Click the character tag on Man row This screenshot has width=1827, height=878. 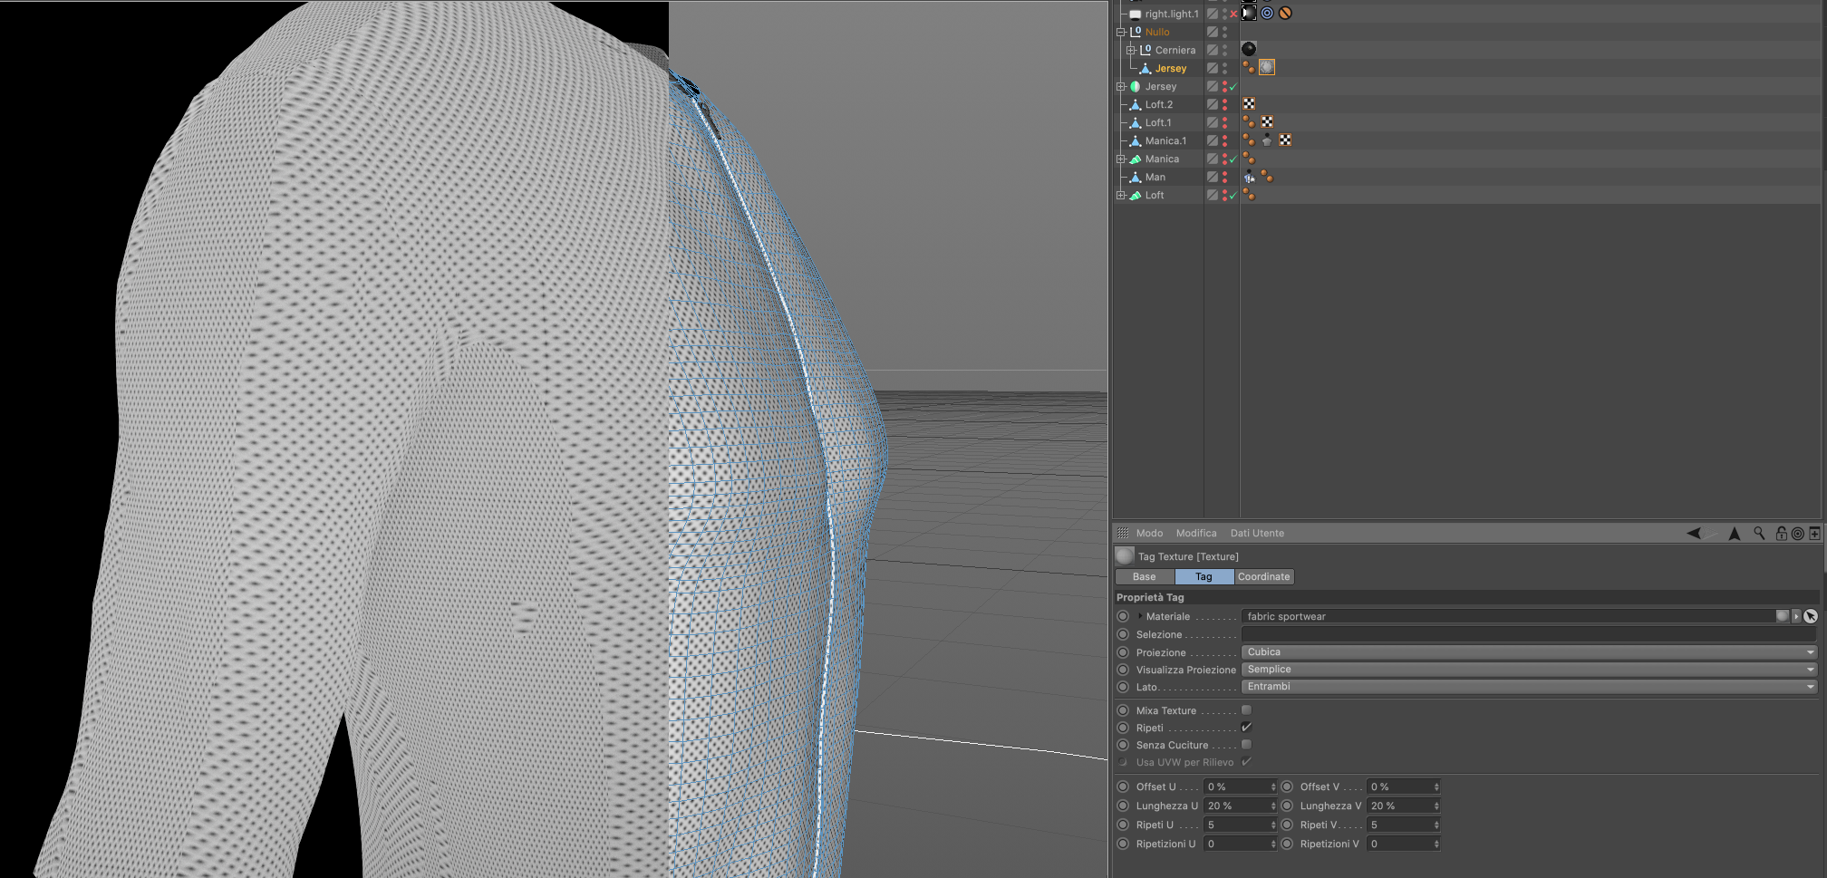tap(1249, 177)
